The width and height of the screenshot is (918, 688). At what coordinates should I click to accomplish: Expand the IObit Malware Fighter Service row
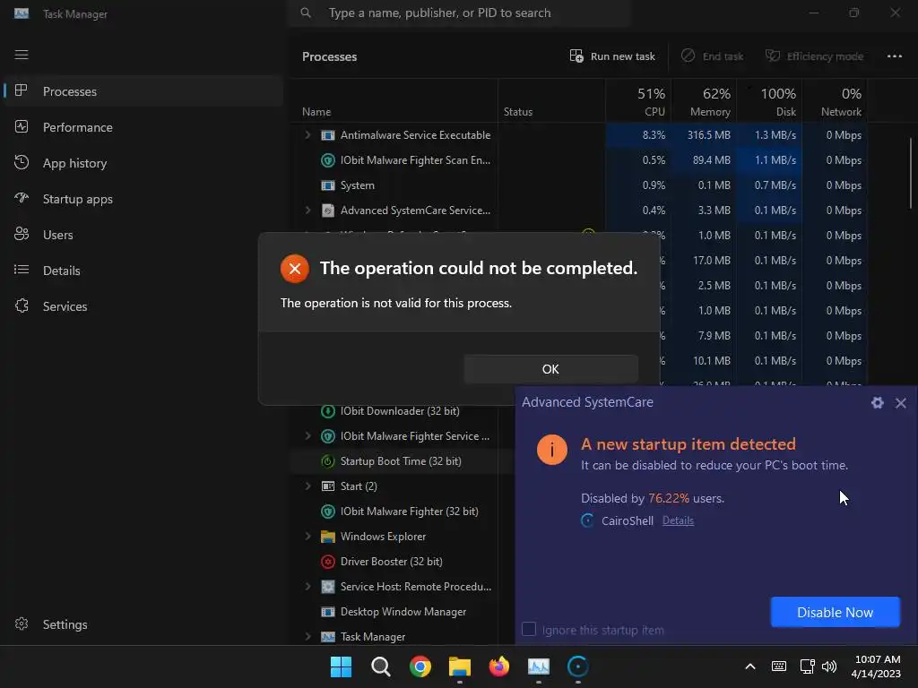click(308, 436)
